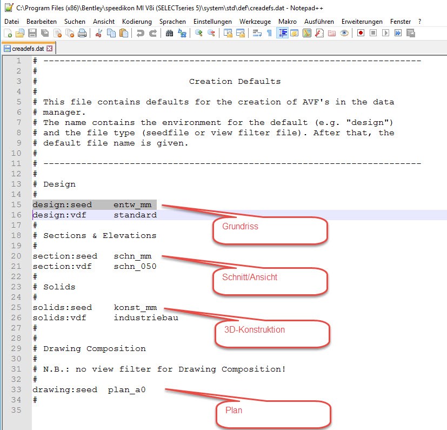
Task: Click the Save All icon
Action: click(45, 34)
